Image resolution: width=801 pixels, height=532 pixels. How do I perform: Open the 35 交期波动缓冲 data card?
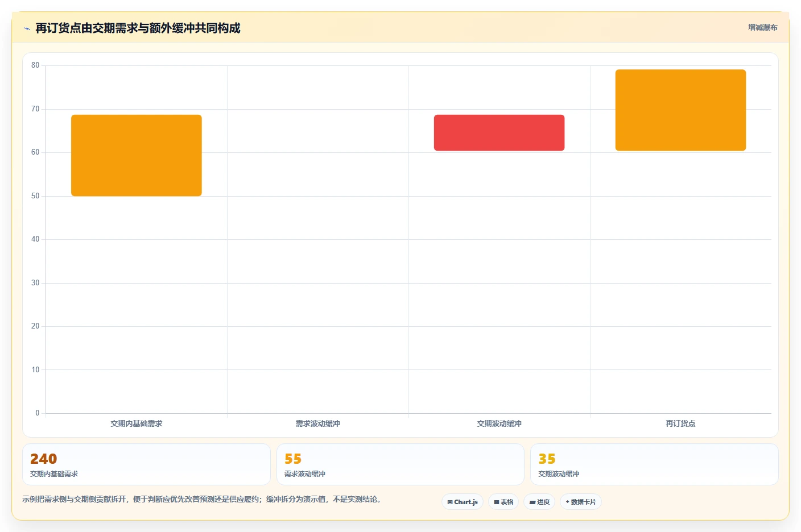point(654,464)
